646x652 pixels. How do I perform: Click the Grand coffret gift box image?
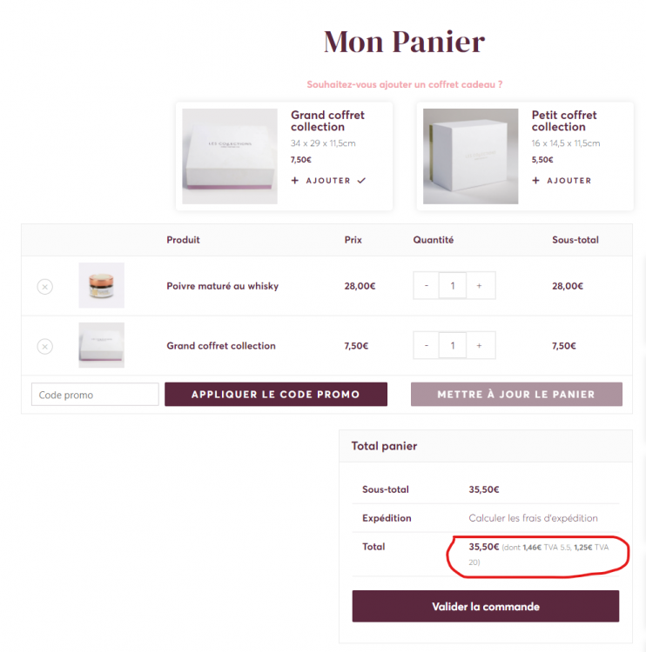point(230,156)
